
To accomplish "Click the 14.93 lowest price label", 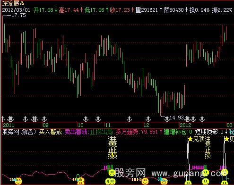I will pyautogui.click(x=177, y=118).
